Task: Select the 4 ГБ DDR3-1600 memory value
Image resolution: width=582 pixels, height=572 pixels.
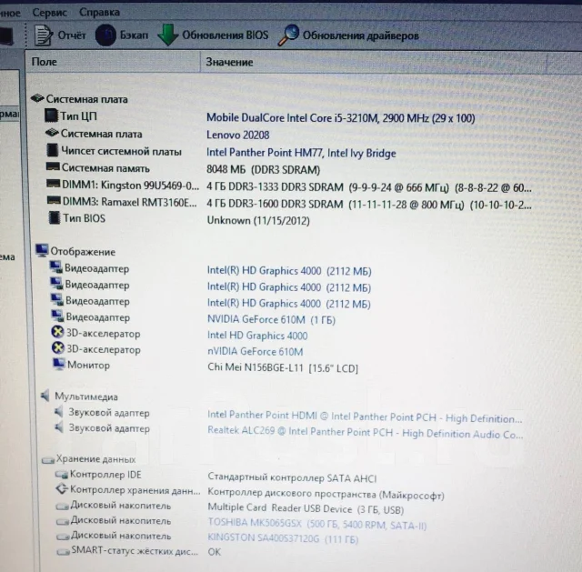Action: click(x=369, y=204)
